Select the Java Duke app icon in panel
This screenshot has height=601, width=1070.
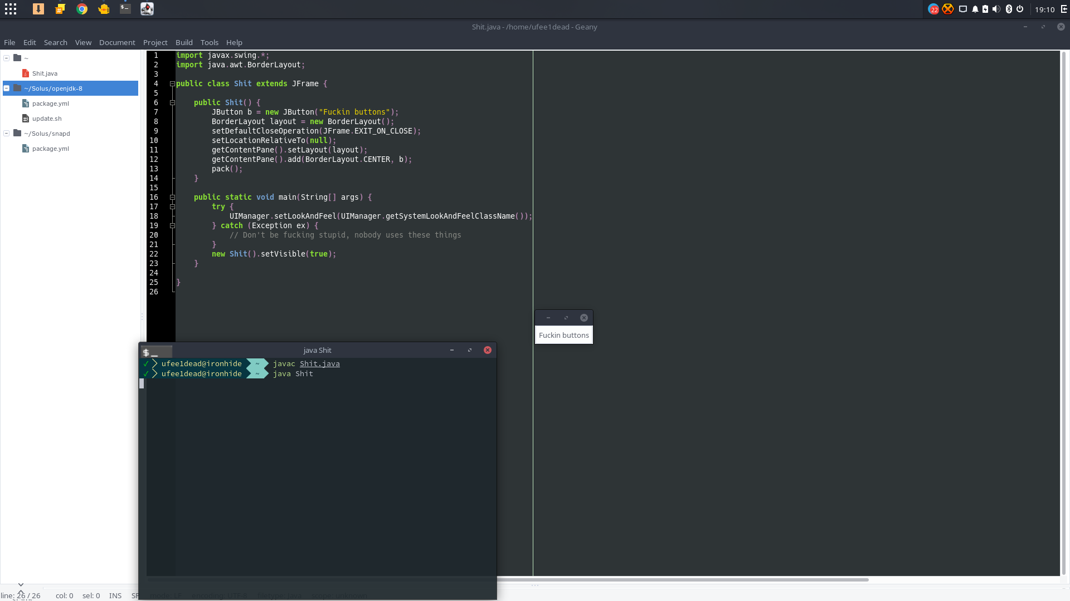coord(147,9)
